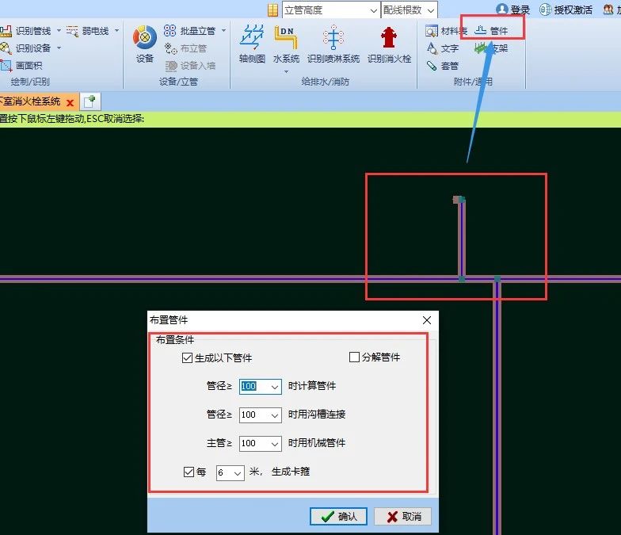
Task: Click the 登录 login link
Action: (x=513, y=10)
